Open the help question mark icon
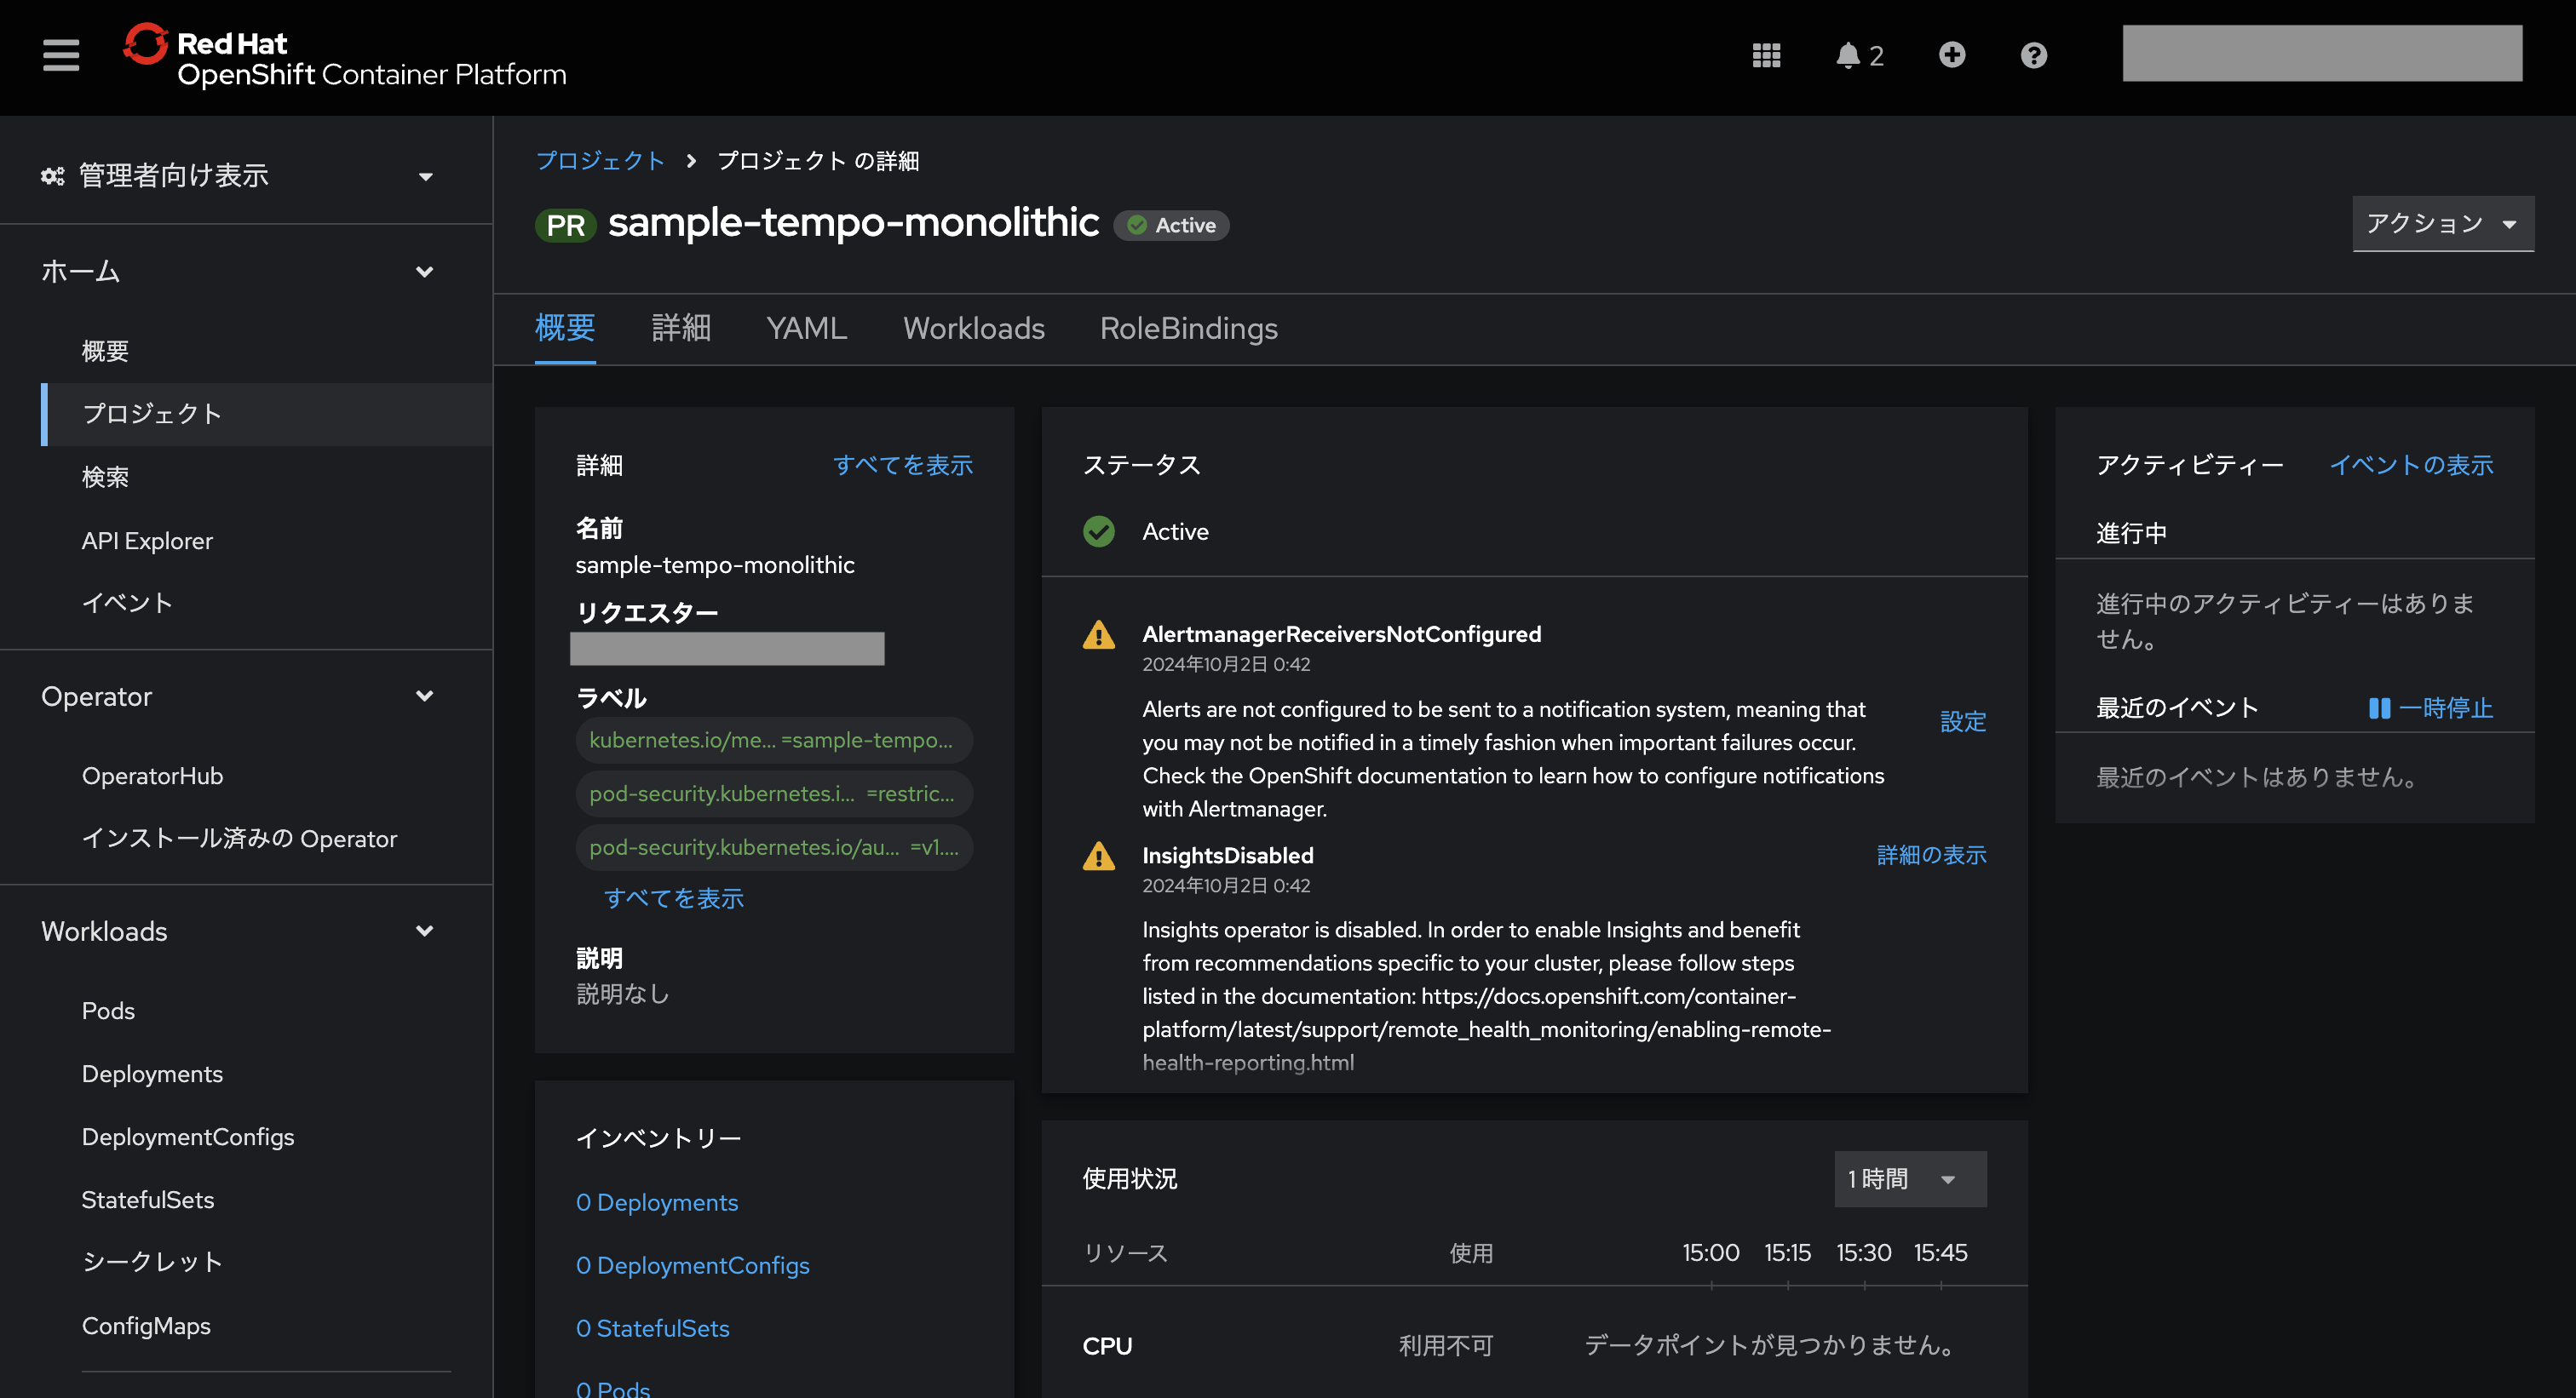 coord(2033,55)
